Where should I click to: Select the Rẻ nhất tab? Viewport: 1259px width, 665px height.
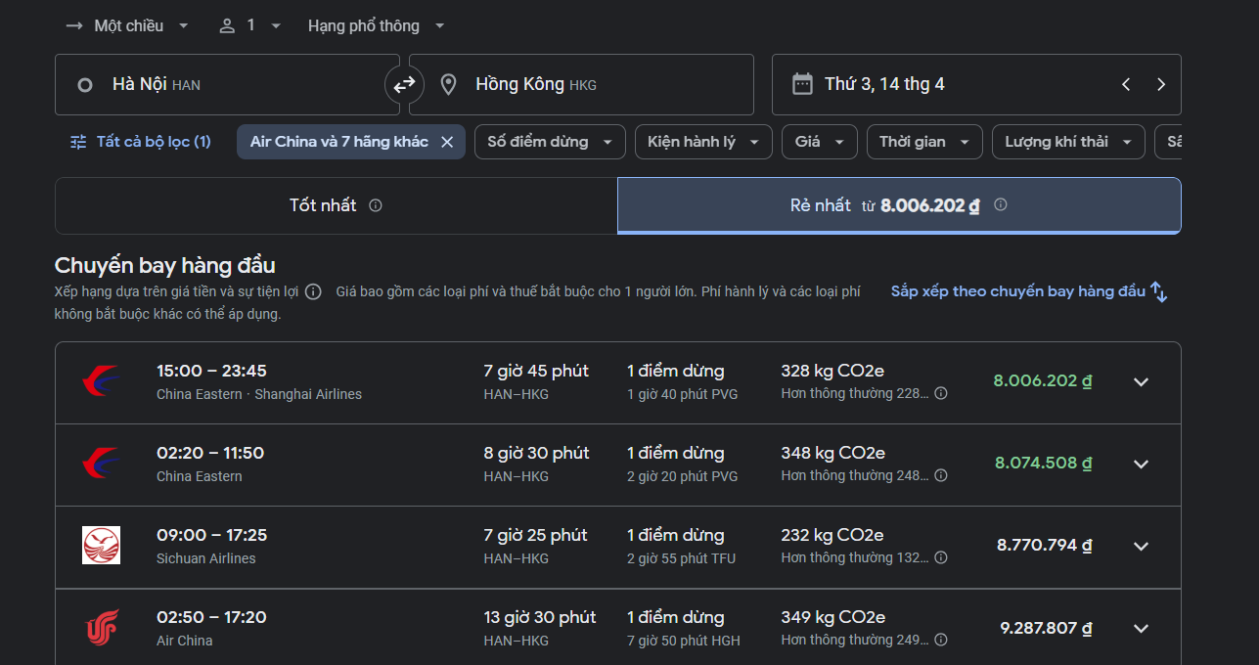pos(898,205)
